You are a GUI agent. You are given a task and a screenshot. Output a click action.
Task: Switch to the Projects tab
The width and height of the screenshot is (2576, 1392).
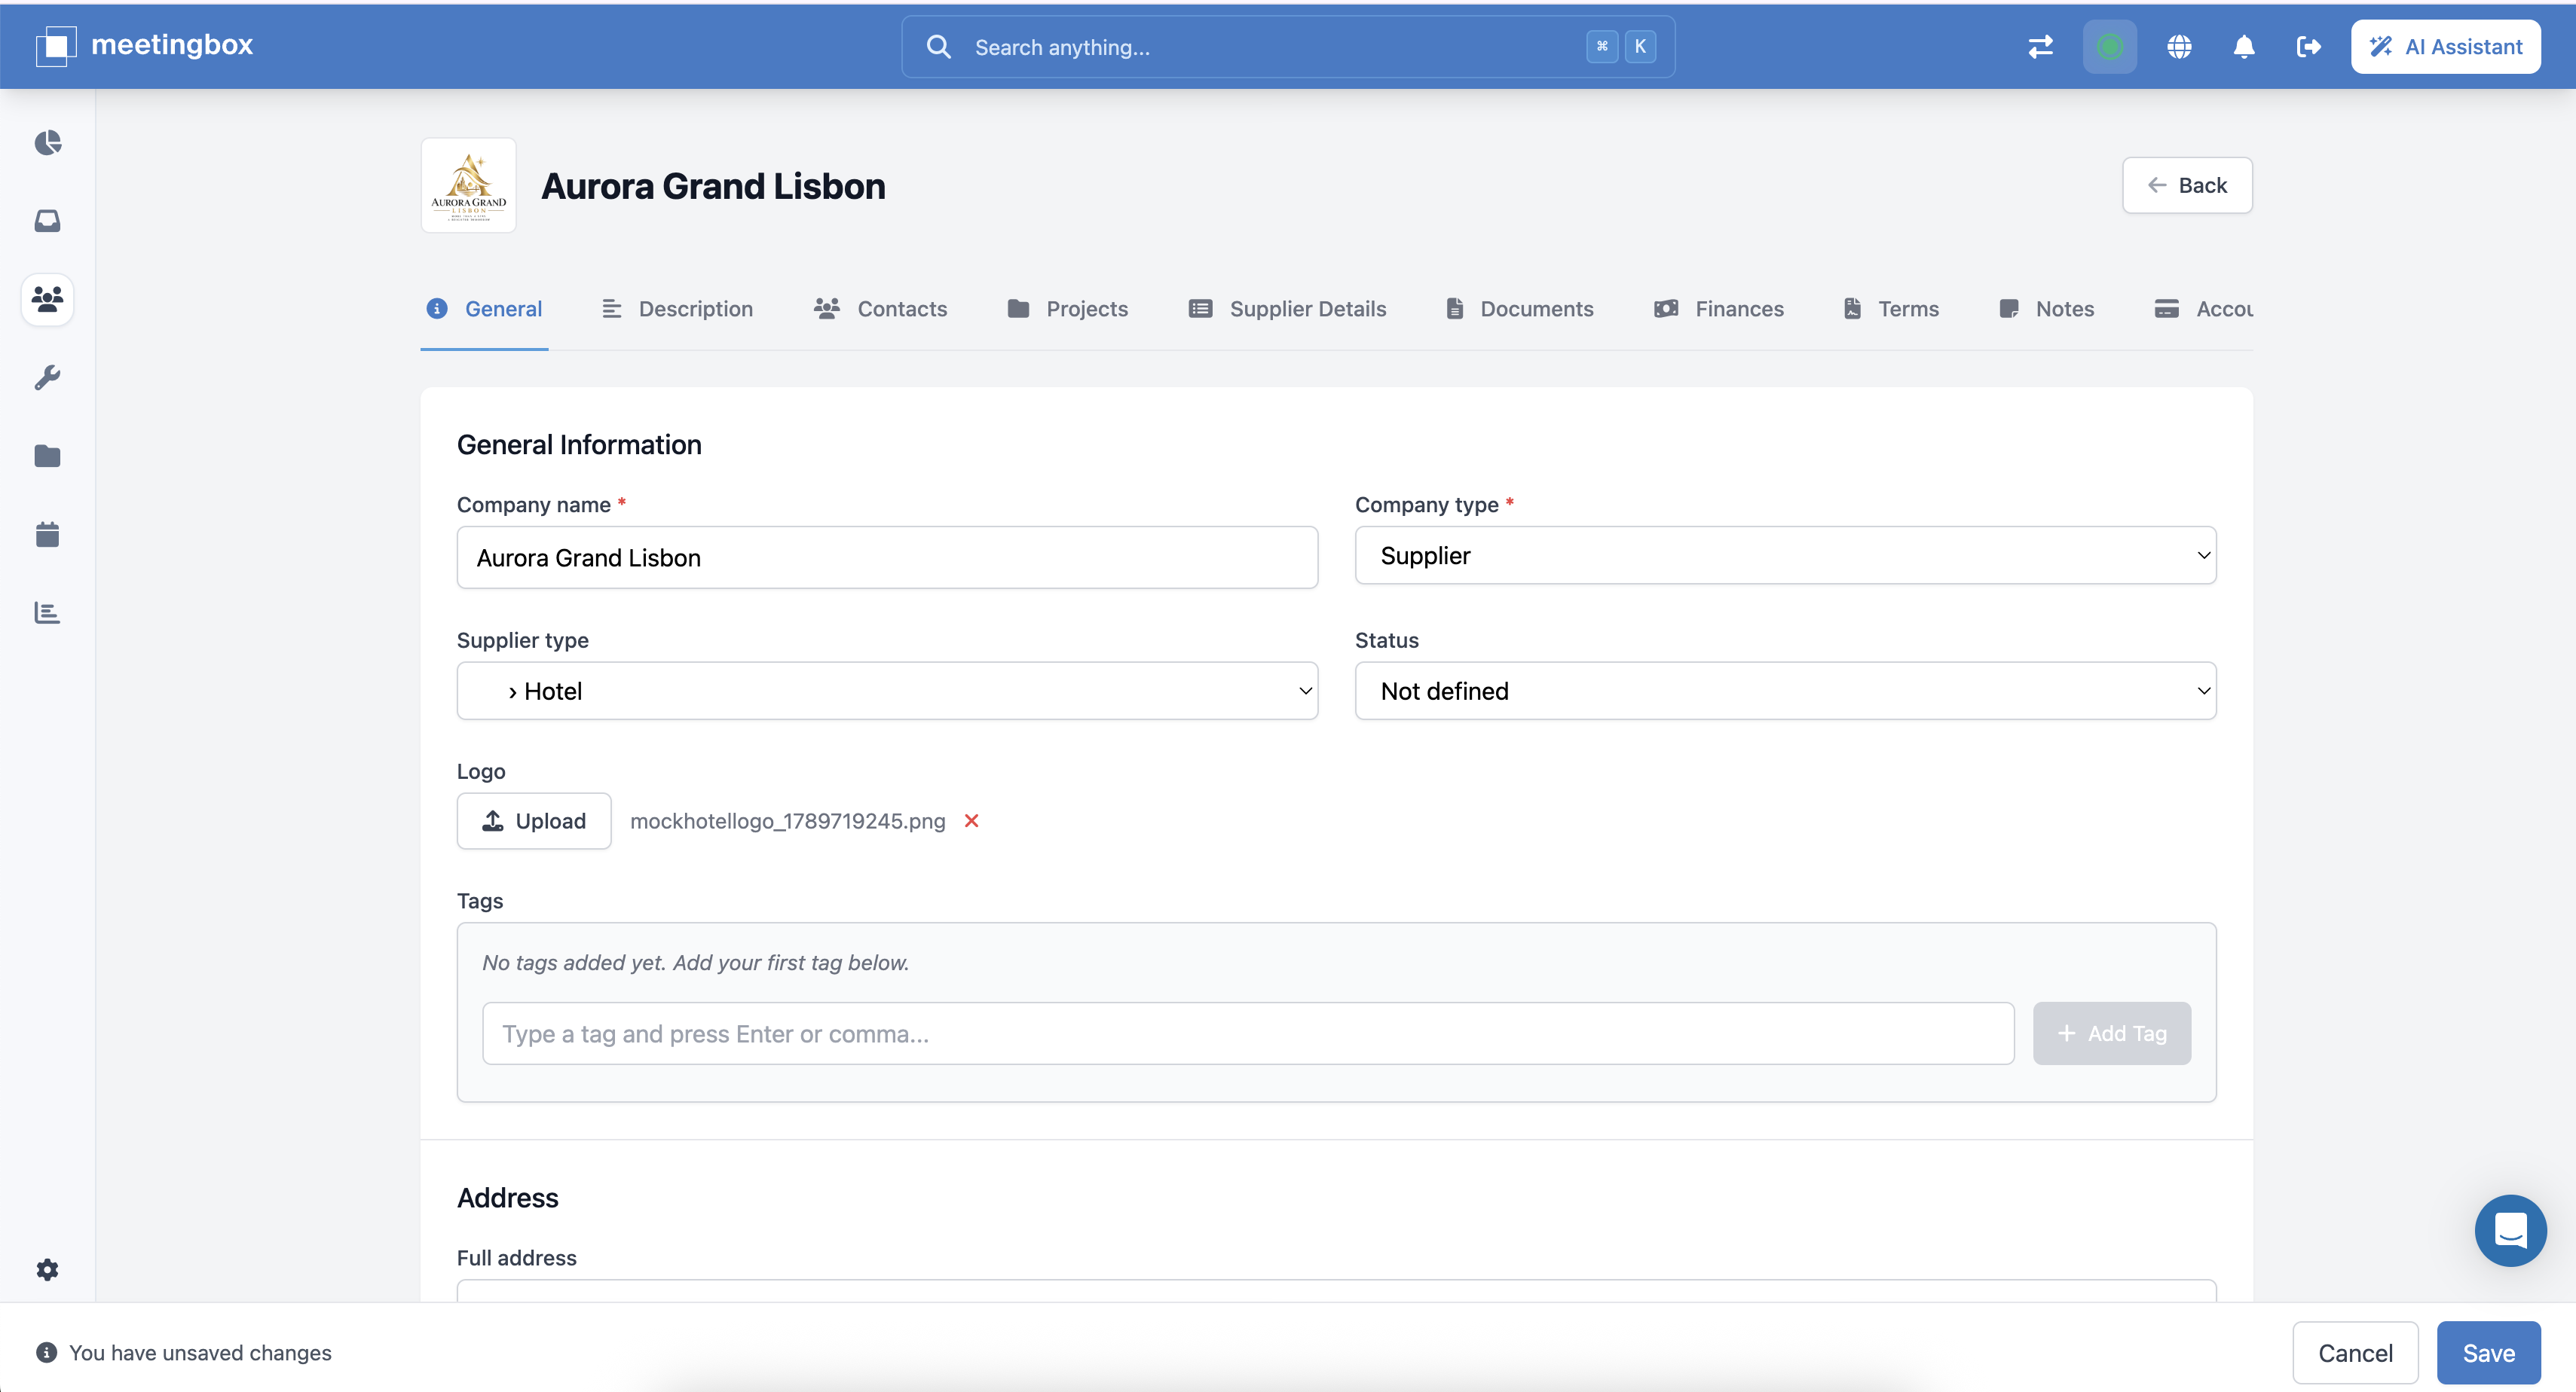point(1067,309)
